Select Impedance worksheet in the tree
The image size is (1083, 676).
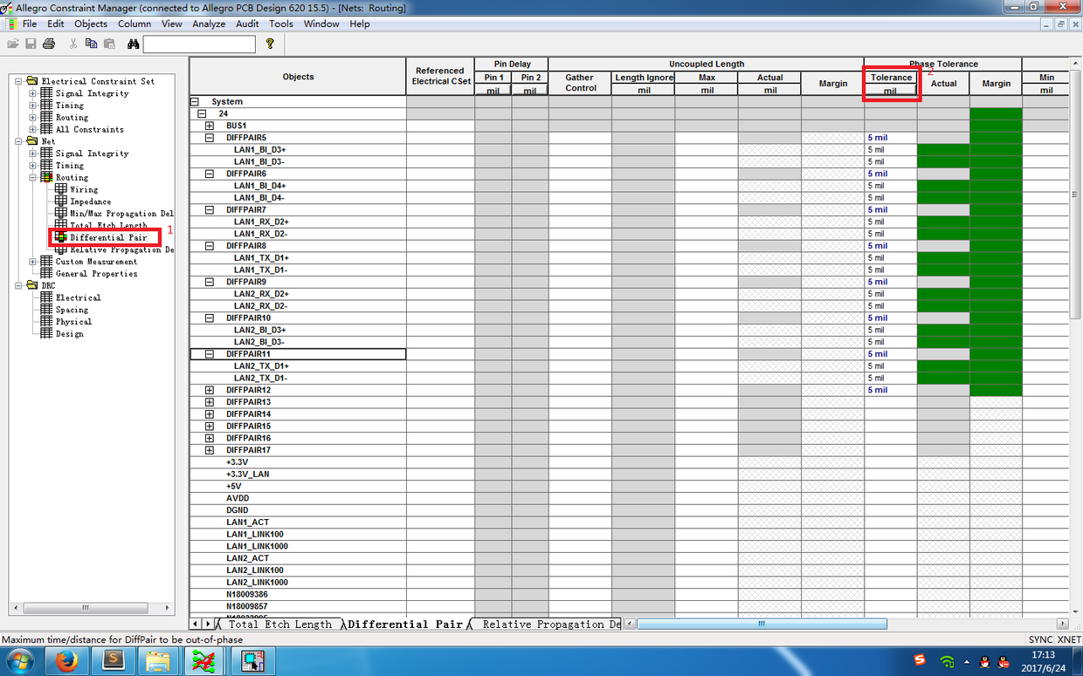[90, 201]
